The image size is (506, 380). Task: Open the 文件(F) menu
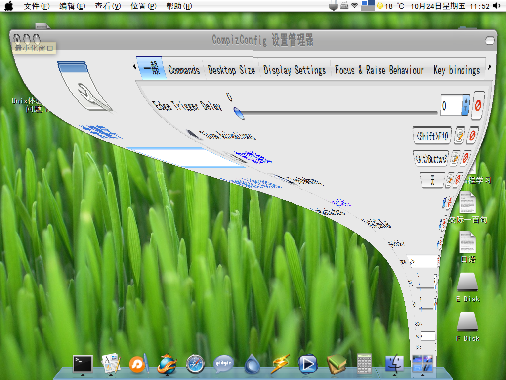click(37, 6)
